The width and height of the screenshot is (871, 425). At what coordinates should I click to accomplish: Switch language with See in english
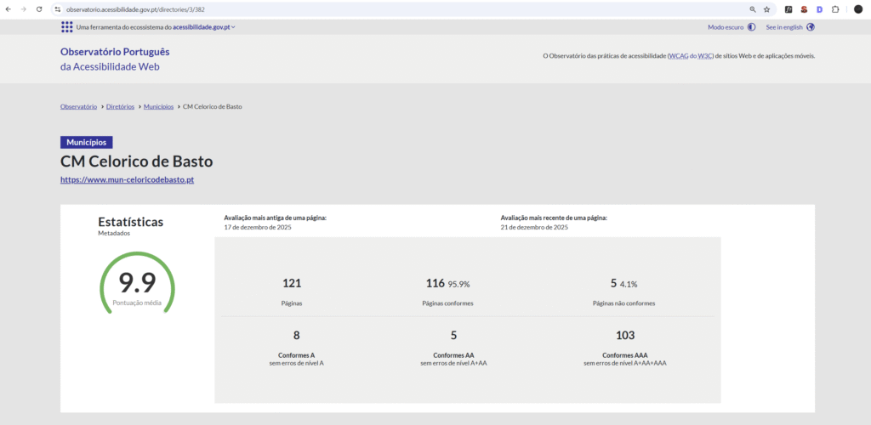pos(790,27)
